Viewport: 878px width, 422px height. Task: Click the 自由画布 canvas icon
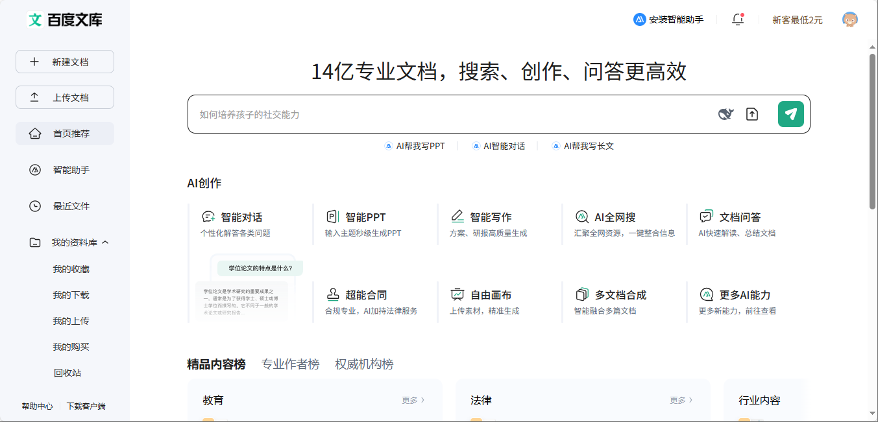[x=457, y=294]
